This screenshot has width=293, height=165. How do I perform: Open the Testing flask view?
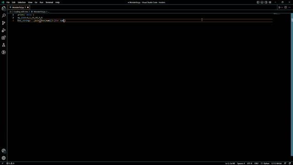pos(4,45)
